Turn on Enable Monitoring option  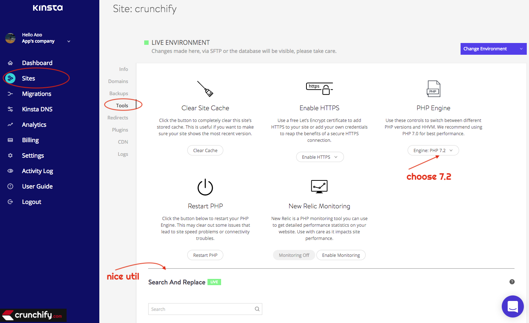click(341, 255)
